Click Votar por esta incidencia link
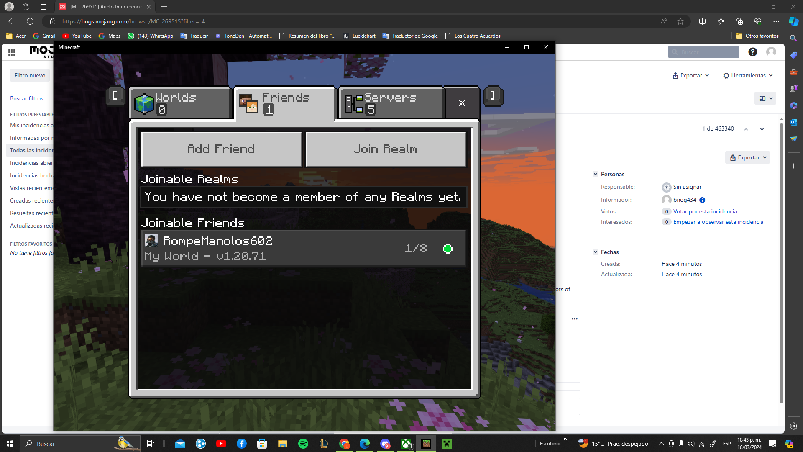 coord(705,211)
